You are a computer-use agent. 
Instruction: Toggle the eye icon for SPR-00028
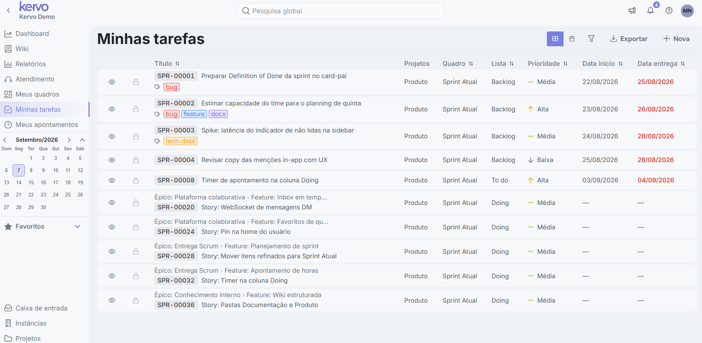pyautogui.click(x=112, y=251)
